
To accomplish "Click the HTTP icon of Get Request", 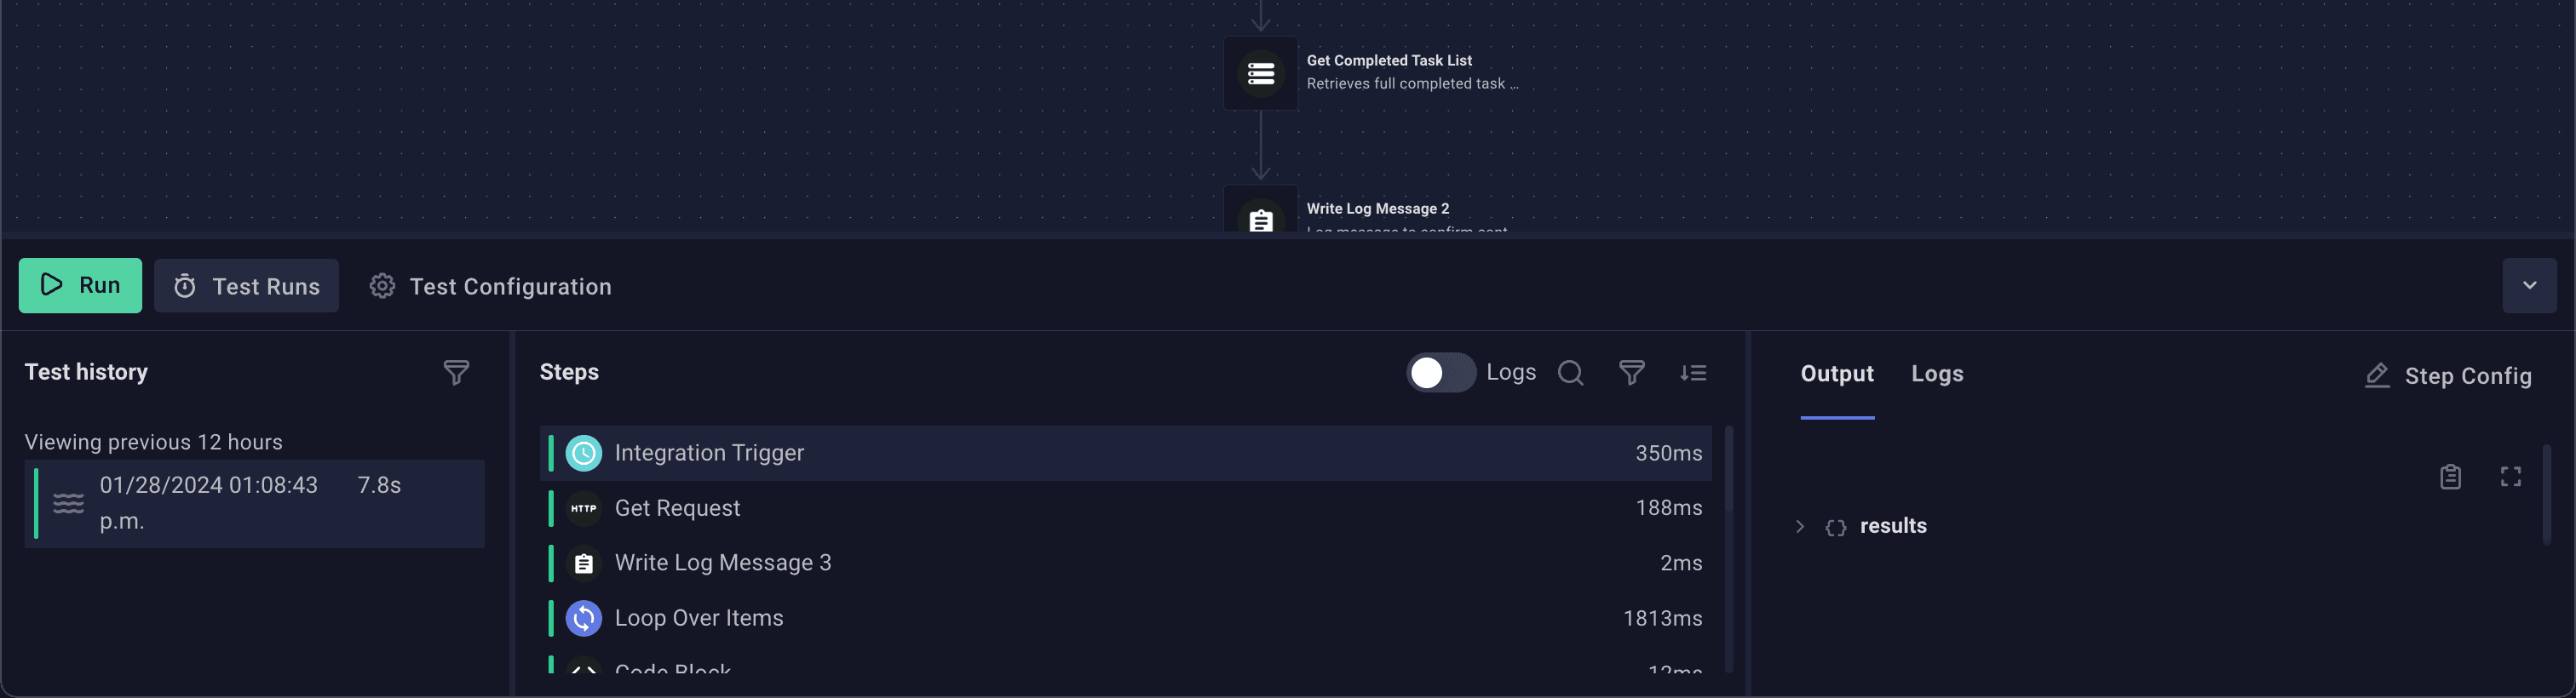I will (x=583, y=508).
